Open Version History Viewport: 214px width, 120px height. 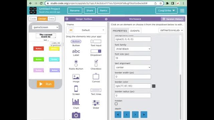pos(173,19)
